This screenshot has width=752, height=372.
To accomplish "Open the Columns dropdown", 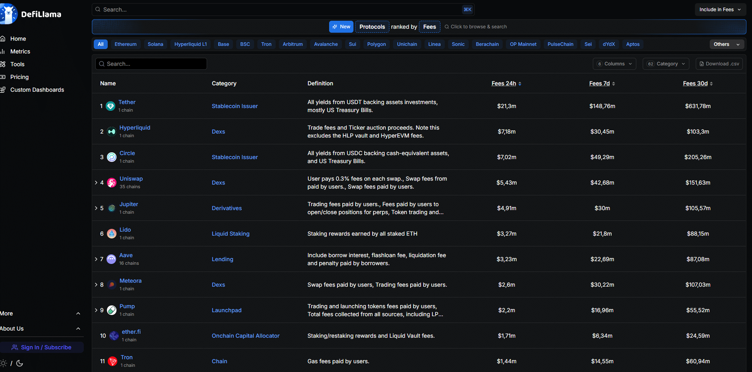I will pyautogui.click(x=614, y=64).
